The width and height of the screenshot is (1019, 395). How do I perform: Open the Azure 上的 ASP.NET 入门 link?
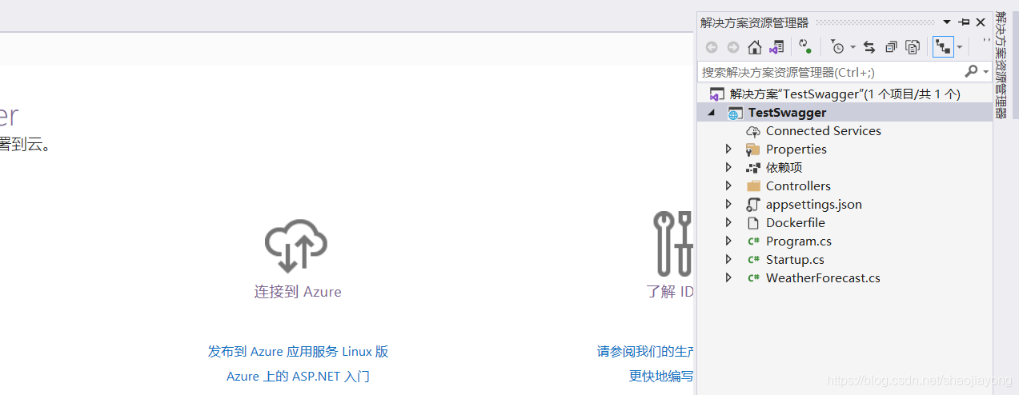298,376
